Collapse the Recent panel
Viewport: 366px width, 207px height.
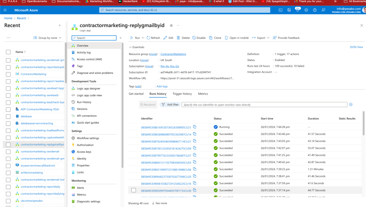(x=59, y=25)
